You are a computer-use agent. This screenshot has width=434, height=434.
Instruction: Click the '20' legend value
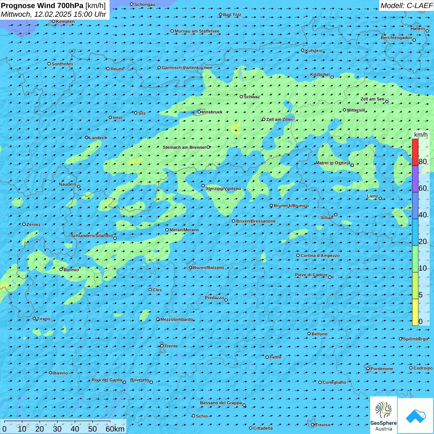423,241
